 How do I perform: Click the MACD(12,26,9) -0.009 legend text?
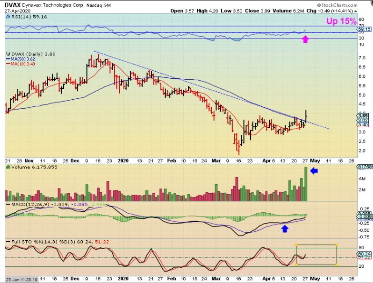(40, 204)
